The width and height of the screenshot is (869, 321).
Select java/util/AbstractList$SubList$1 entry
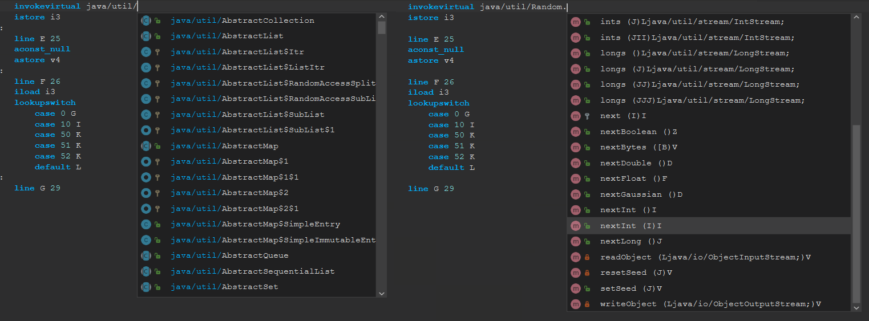coord(257,130)
